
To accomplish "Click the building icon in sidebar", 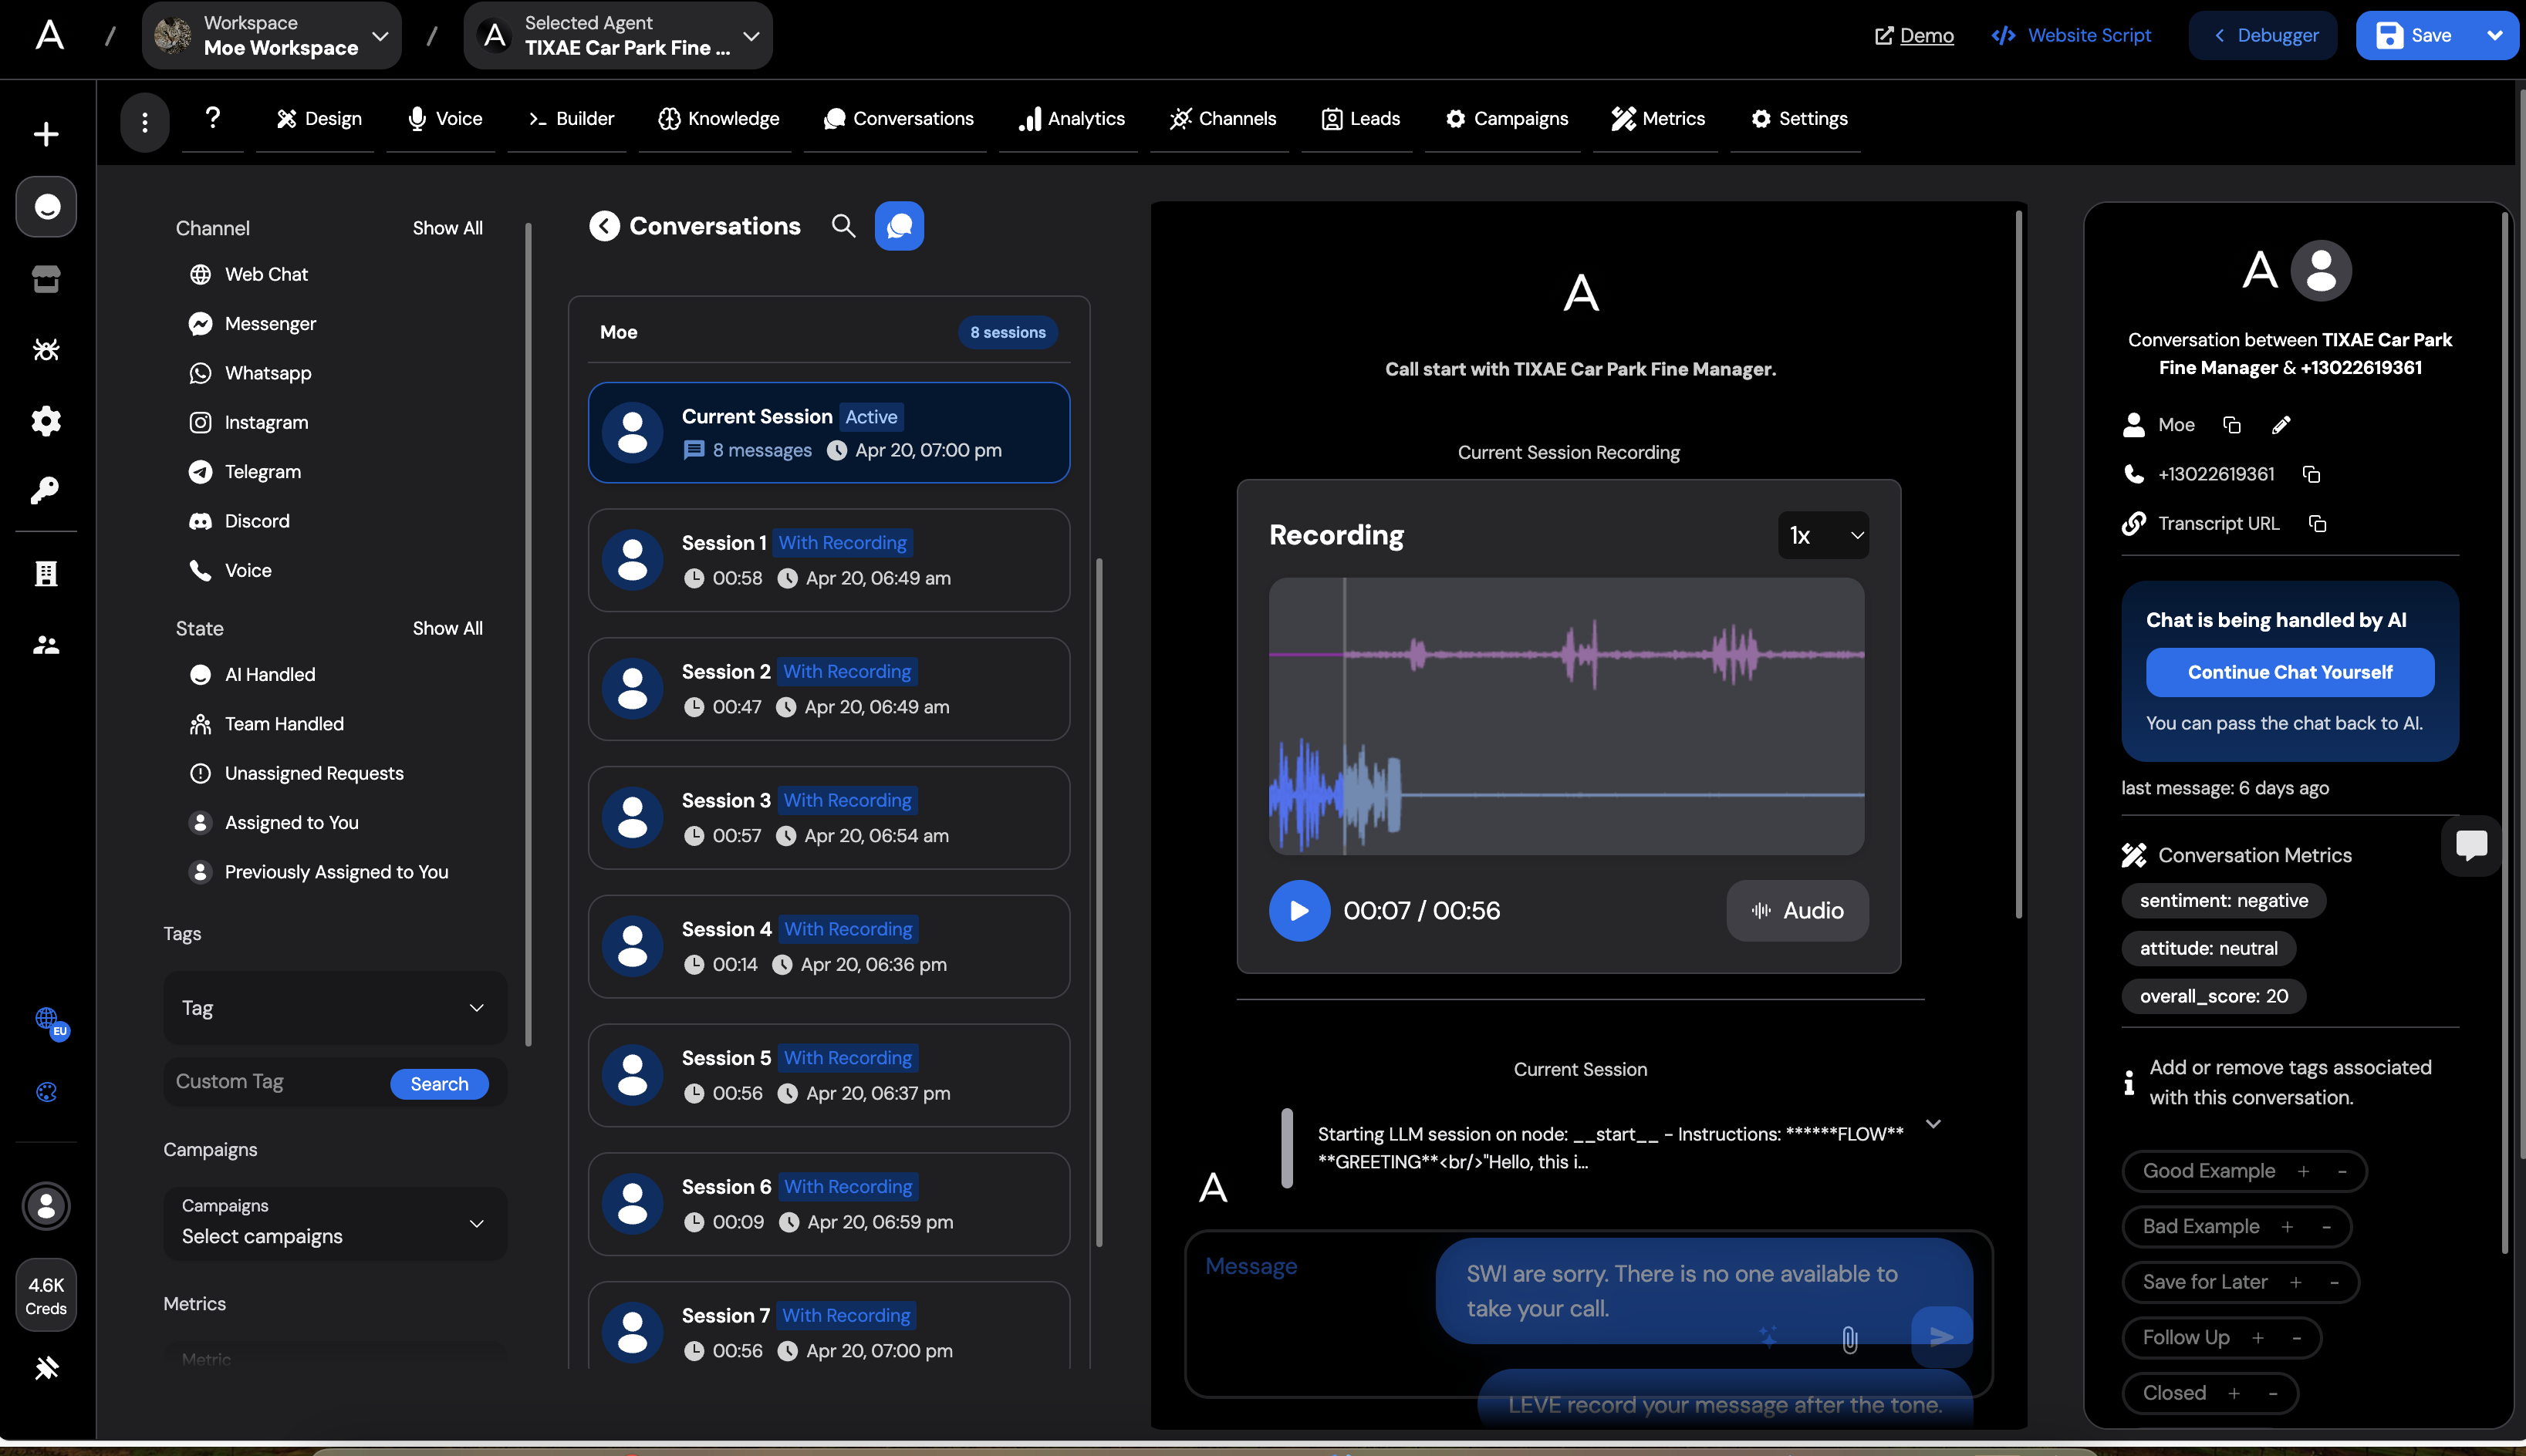I will [46, 574].
